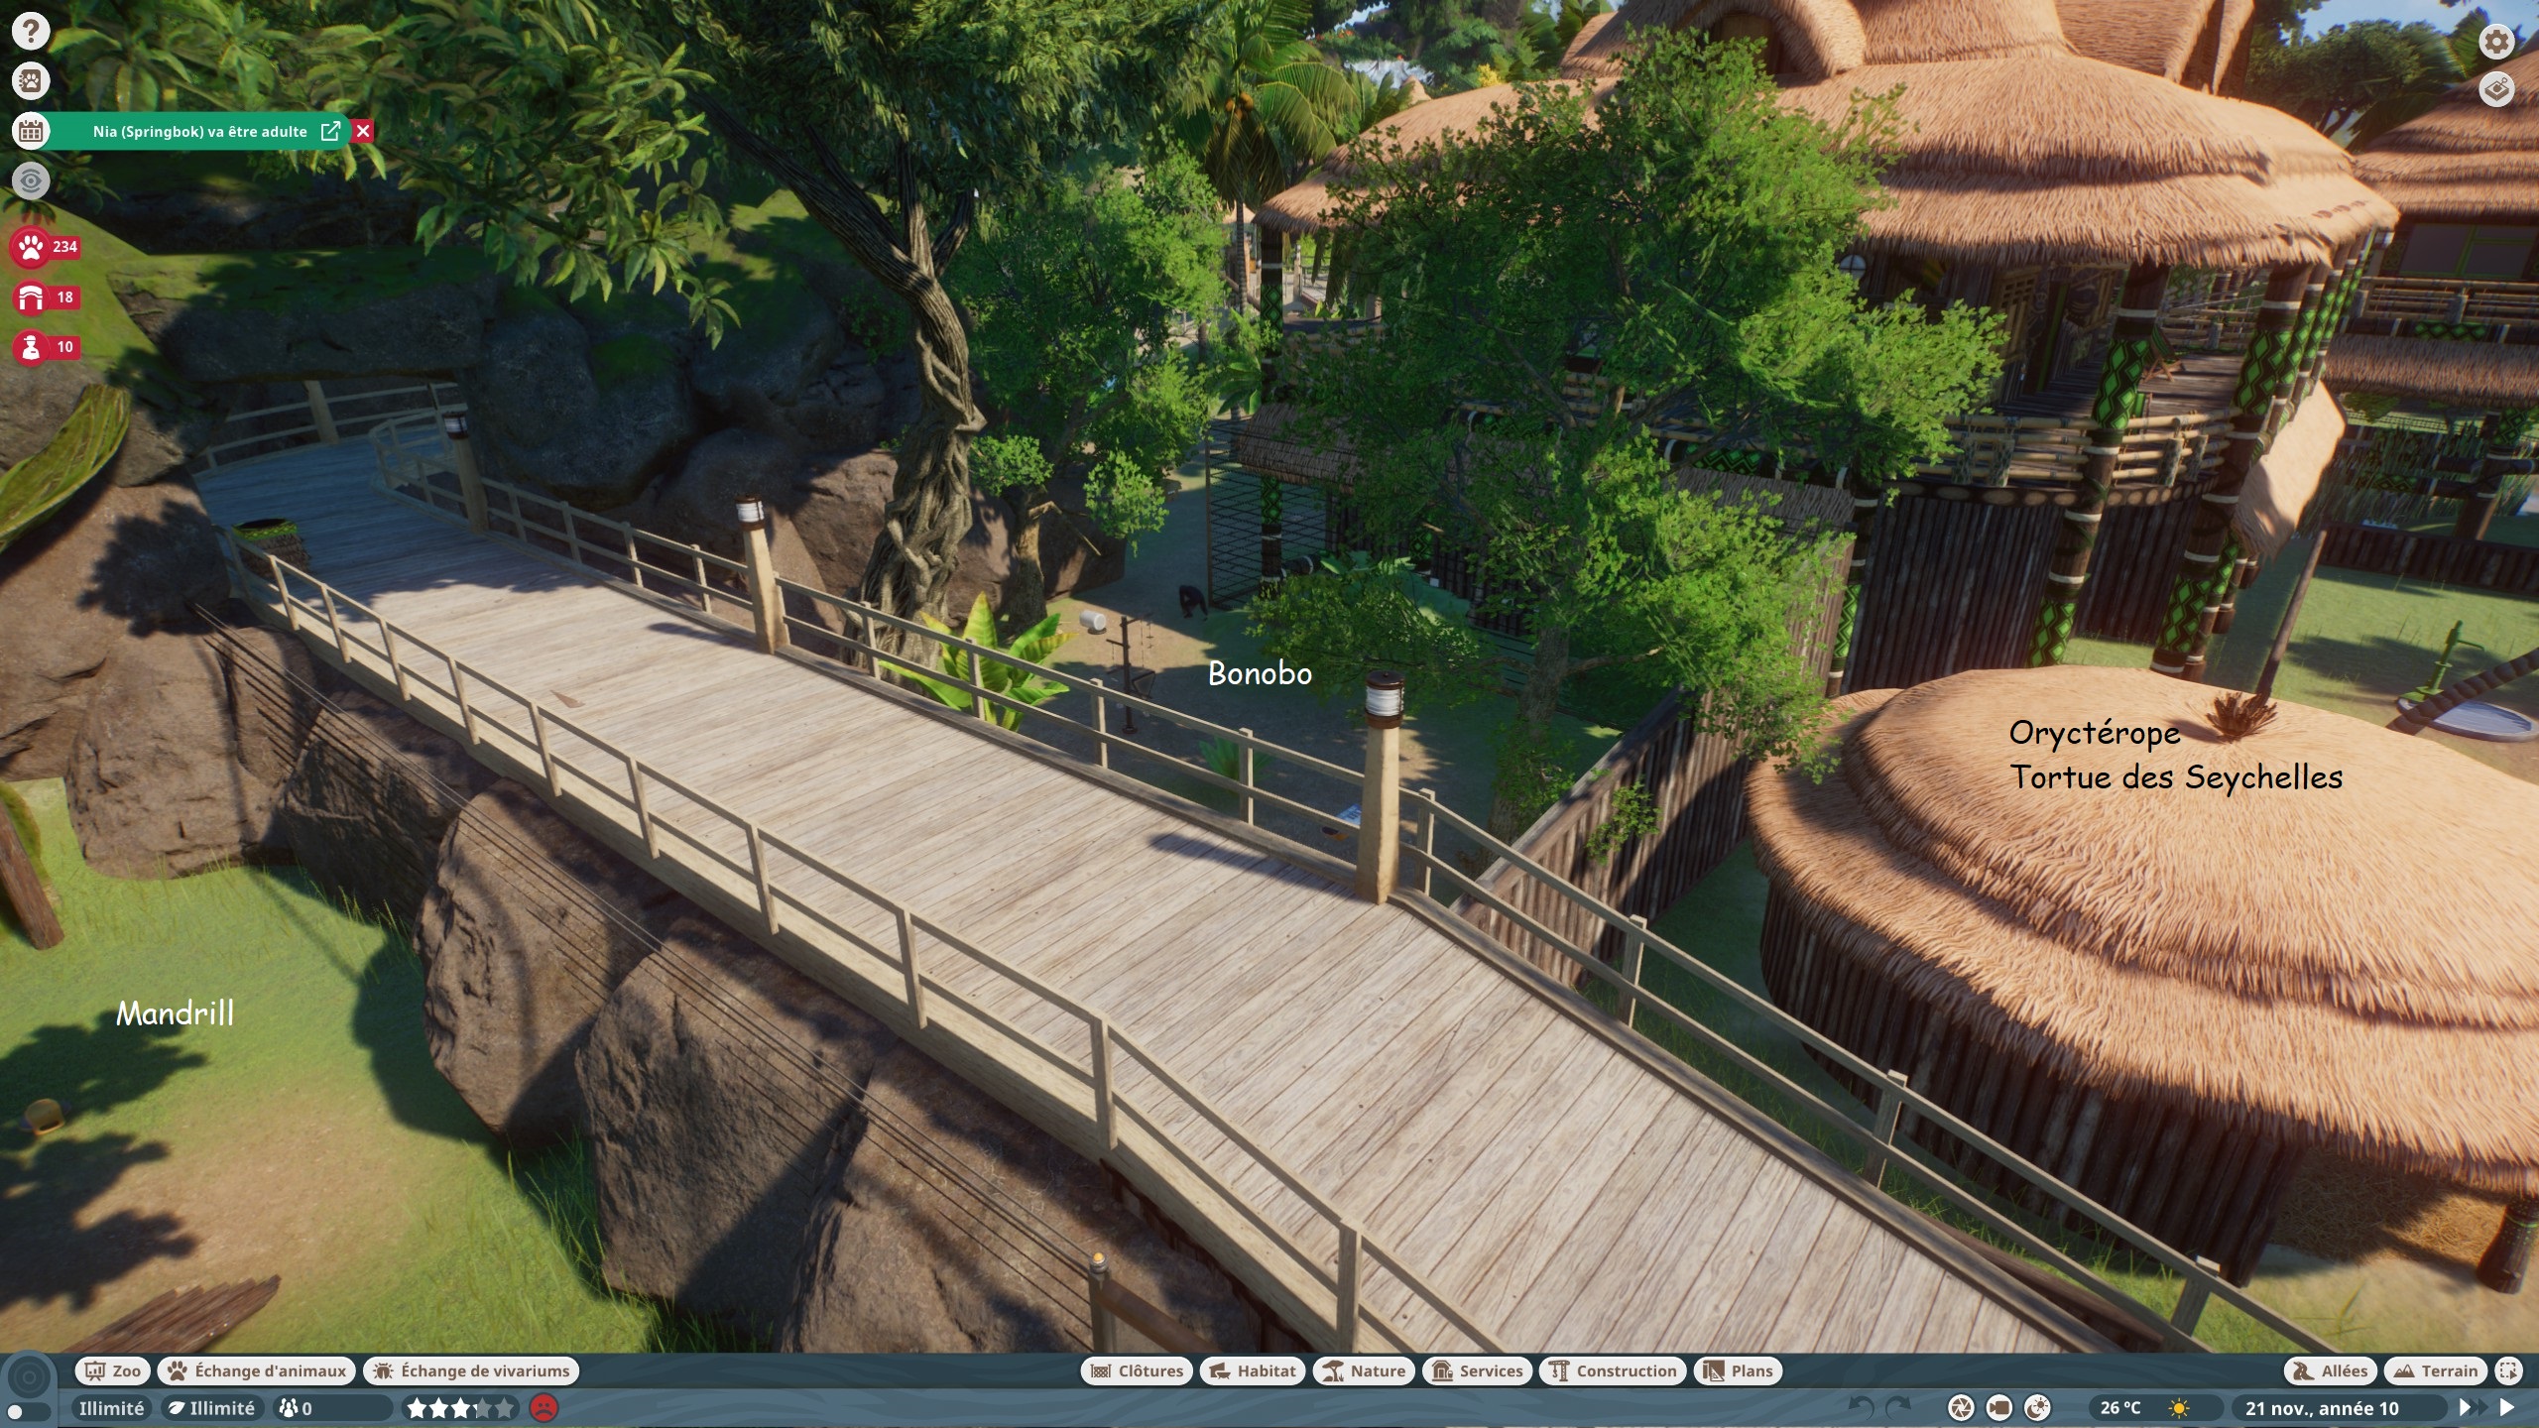Select the Oryctérope label text
The height and width of the screenshot is (1428, 2539).
[x=2095, y=734]
